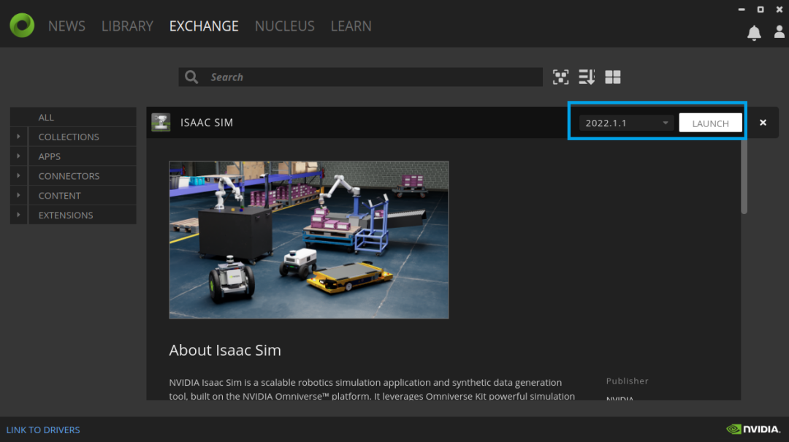This screenshot has height=442, width=789.
Task: Click the search magnifier icon
Action: [x=191, y=77]
